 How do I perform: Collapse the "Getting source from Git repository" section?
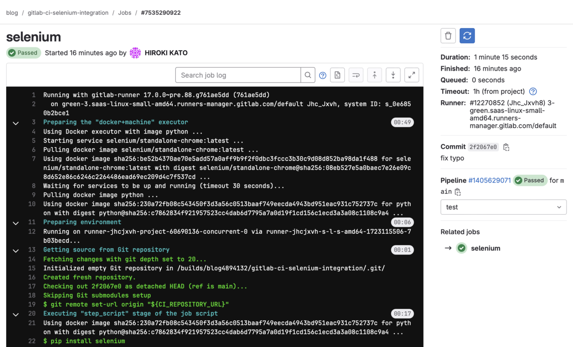tap(16, 250)
